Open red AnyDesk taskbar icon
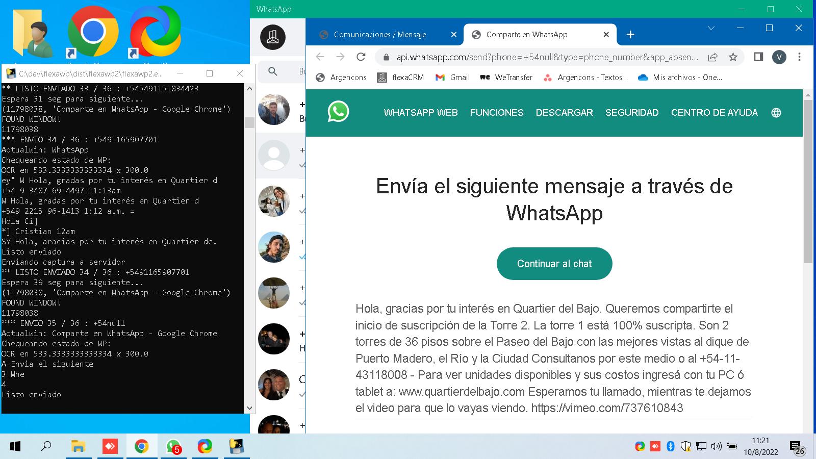Screen dimensions: 816x459 [110, 447]
